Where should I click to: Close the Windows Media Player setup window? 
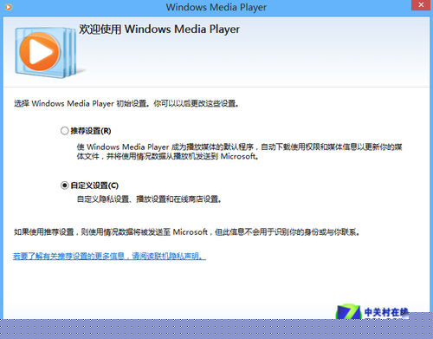(421, 5)
